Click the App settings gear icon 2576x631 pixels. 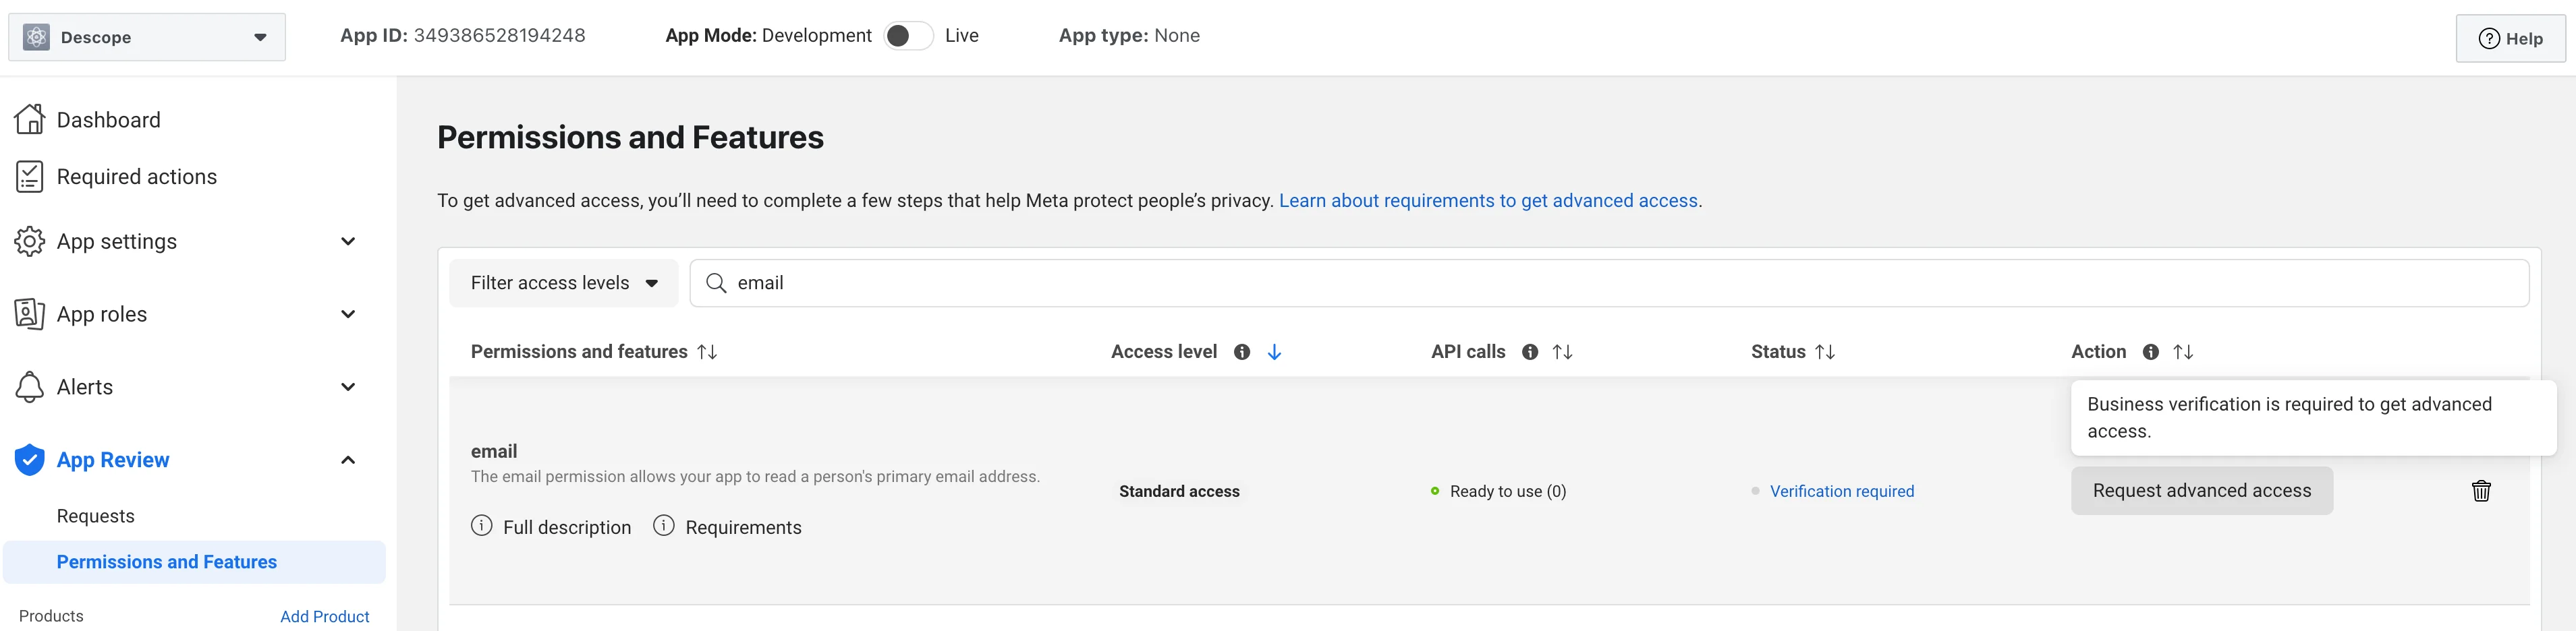(30, 241)
